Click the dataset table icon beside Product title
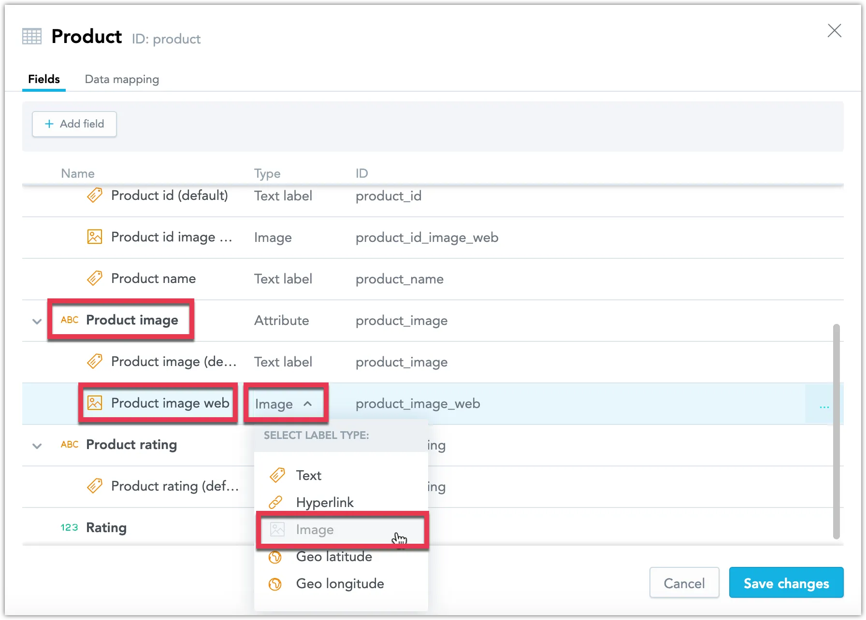866x620 pixels. tap(32, 37)
